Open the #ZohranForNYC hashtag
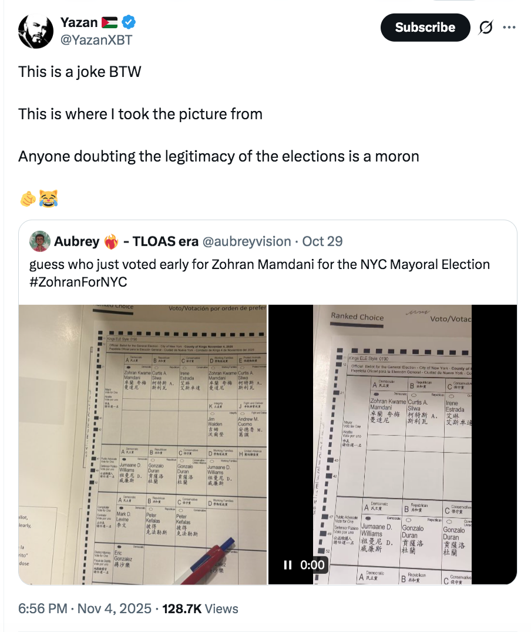Screen dimensions: 531x632 78,281
